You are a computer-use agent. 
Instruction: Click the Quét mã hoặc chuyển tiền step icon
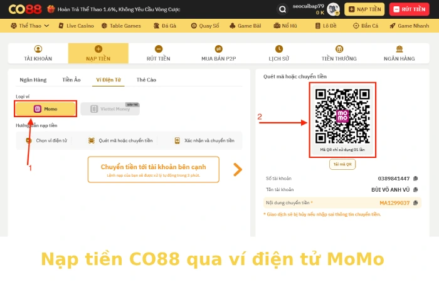[x=92, y=140]
